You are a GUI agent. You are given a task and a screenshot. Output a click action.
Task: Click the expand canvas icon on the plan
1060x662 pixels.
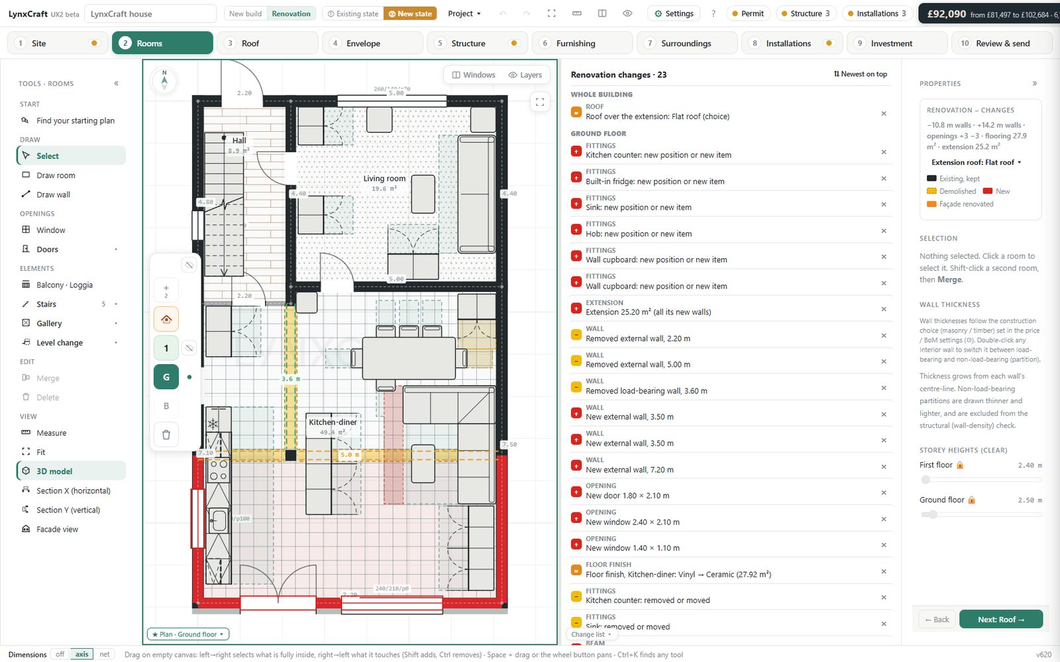tap(540, 102)
